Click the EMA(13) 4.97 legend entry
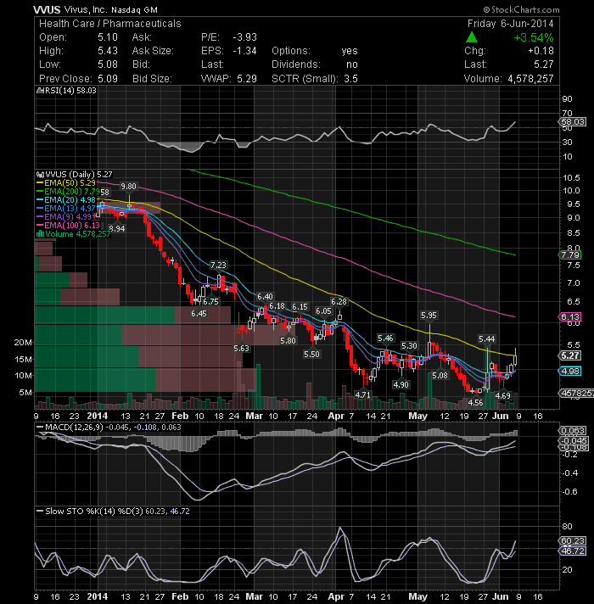The width and height of the screenshot is (594, 604). [66, 209]
